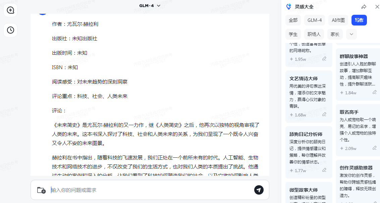Click the paragraph starting 《未来简史》是尤瓦尔
The width and height of the screenshot is (380, 203).
pyautogui.click(x=156, y=134)
